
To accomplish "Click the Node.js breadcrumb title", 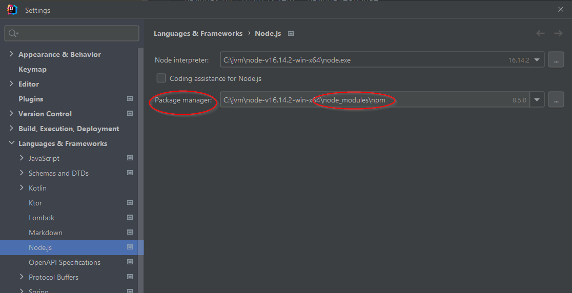I will 268,33.
